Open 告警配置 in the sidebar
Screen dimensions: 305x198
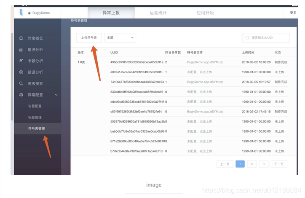pos(35,106)
